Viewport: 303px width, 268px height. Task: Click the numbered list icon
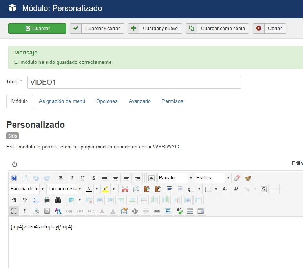191,189
